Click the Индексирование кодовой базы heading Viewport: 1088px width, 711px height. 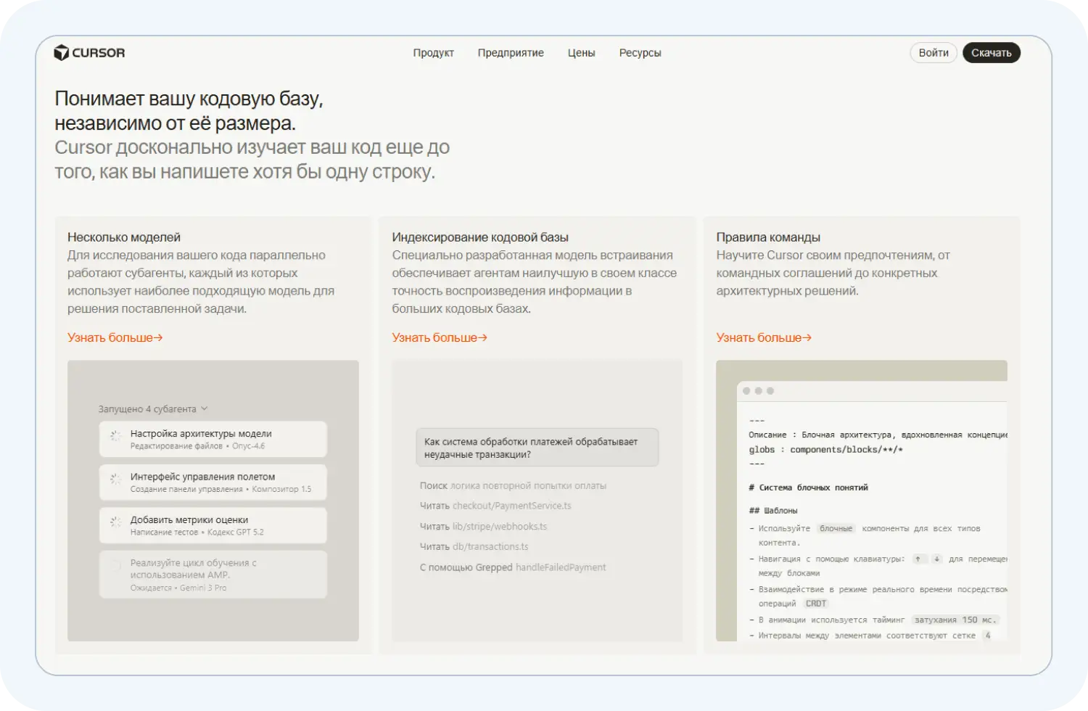click(x=480, y=237)
